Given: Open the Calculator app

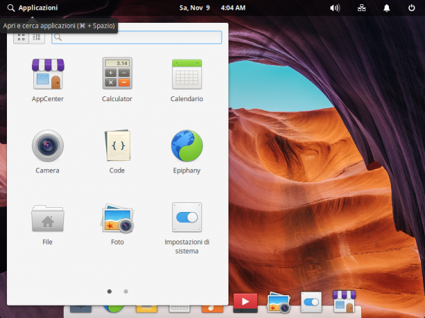Looking at the screenshot, I should tap(117, 80).
